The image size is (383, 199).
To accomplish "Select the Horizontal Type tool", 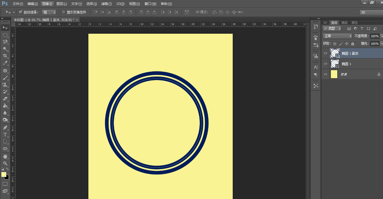I will [5, 134].
